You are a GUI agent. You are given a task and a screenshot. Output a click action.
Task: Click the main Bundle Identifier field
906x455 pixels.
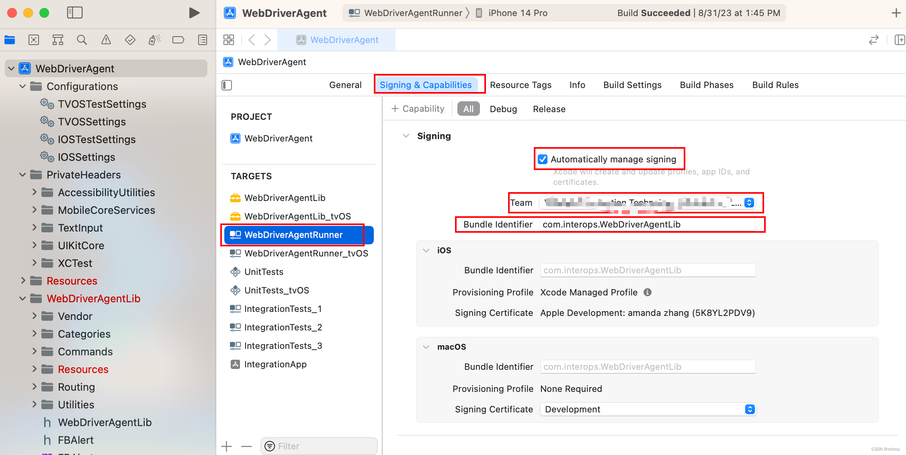pyautogui.click(x=647, y=224)
